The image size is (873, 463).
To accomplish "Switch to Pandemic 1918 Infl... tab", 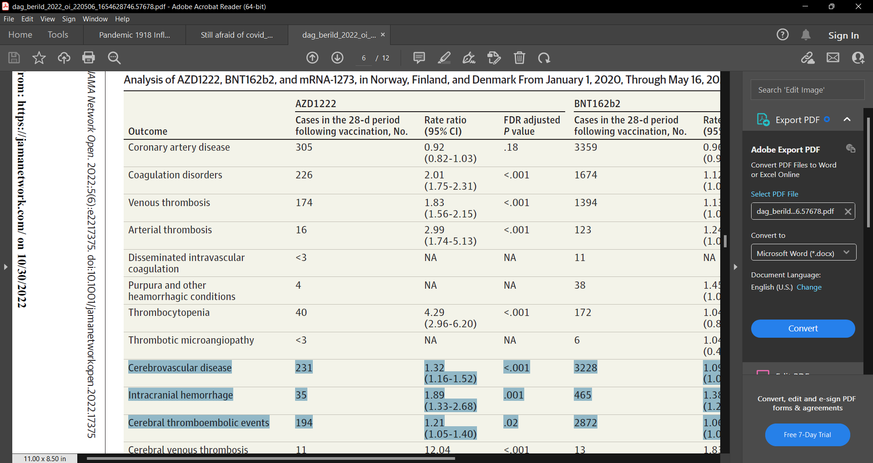I will pyautogui.click(x=135, y=35).
